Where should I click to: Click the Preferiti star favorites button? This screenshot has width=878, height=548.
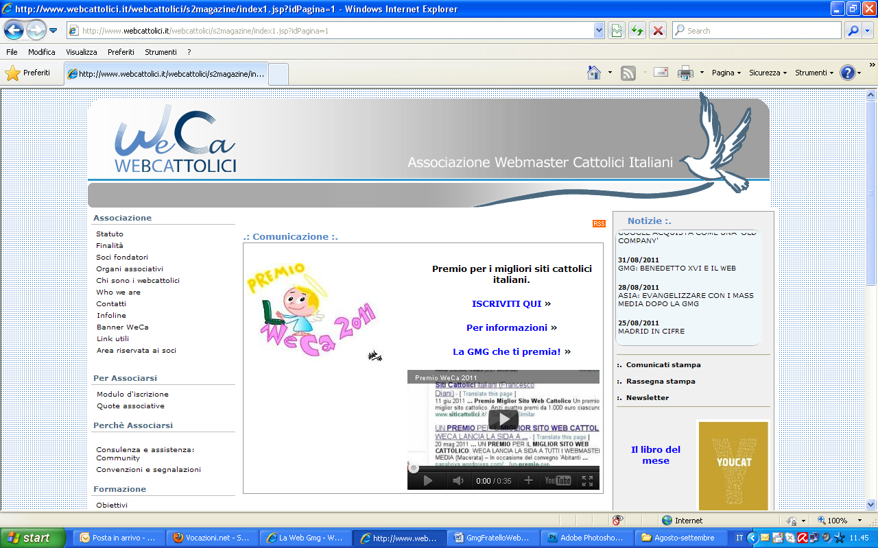(28, 73)
